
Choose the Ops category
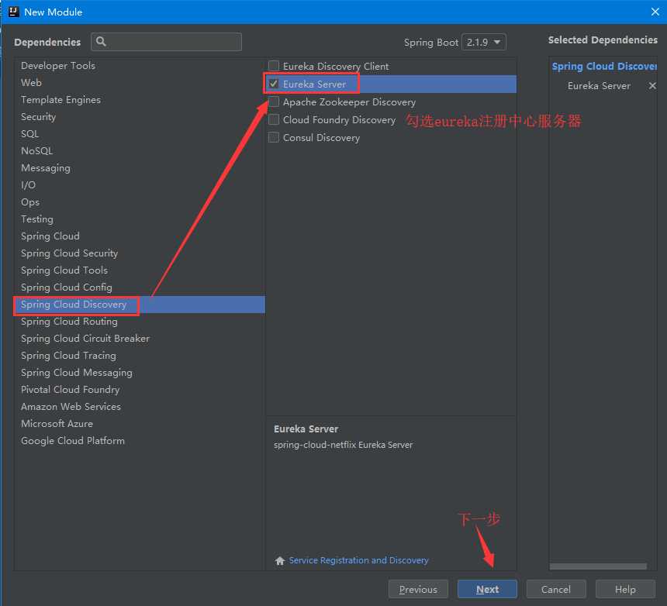(x=139, y=201)
